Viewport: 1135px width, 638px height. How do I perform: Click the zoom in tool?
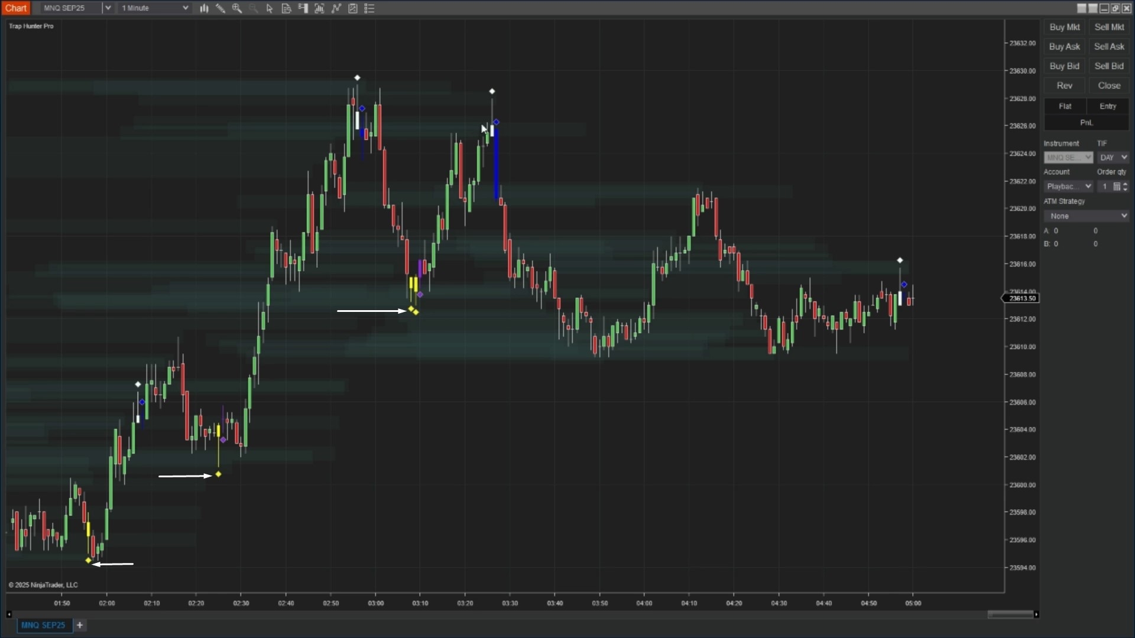(x=237, y=8)
